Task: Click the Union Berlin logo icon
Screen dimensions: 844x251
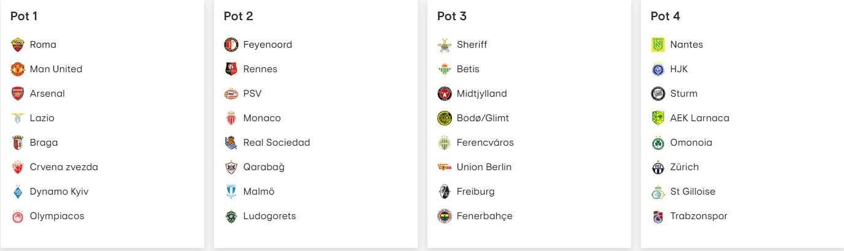Action: [x=444, y=167]
